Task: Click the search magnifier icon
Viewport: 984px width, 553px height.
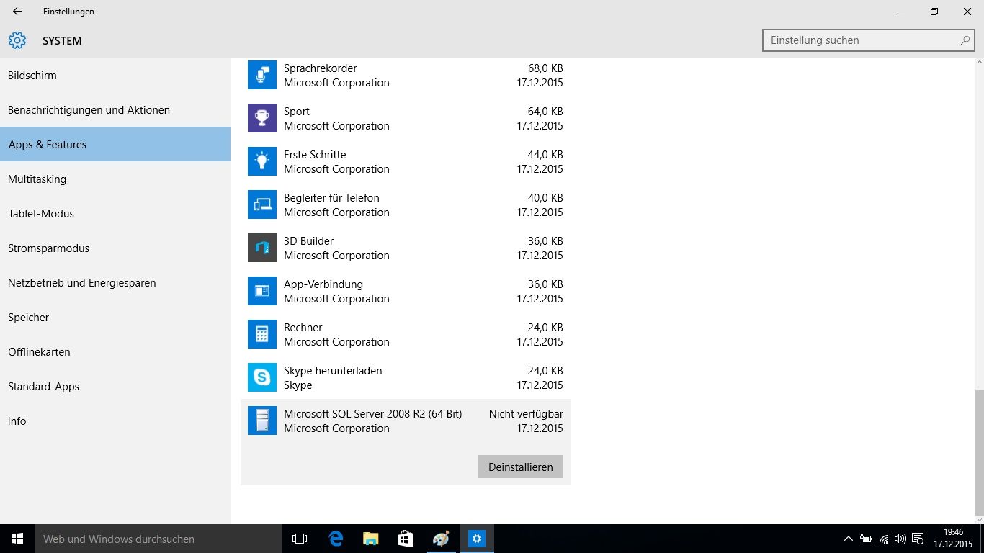Action: (965, 40)
